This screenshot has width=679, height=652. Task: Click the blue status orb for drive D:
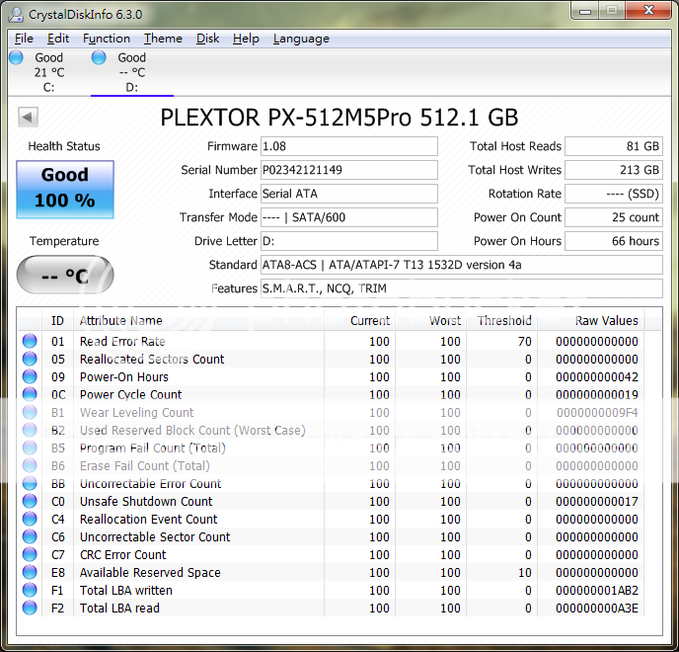click(x=99, y=57)
